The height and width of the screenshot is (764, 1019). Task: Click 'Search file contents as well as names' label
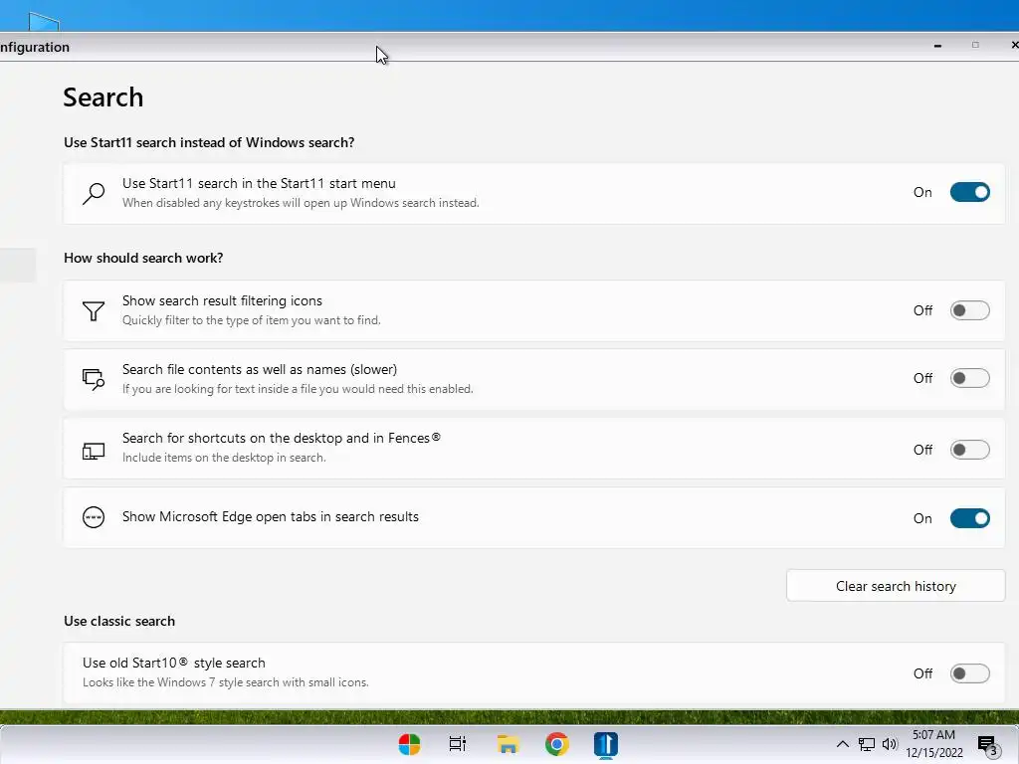tap(260, 369)
